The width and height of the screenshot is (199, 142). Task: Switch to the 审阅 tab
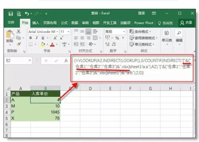pyautogui.click(x=85, y=23)
